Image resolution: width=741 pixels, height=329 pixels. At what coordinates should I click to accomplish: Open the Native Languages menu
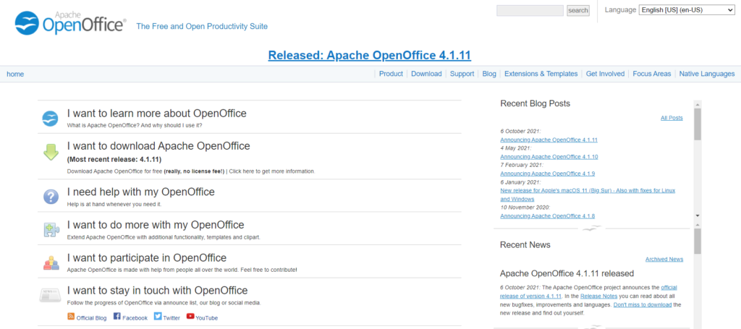click(x=707, y=74)
